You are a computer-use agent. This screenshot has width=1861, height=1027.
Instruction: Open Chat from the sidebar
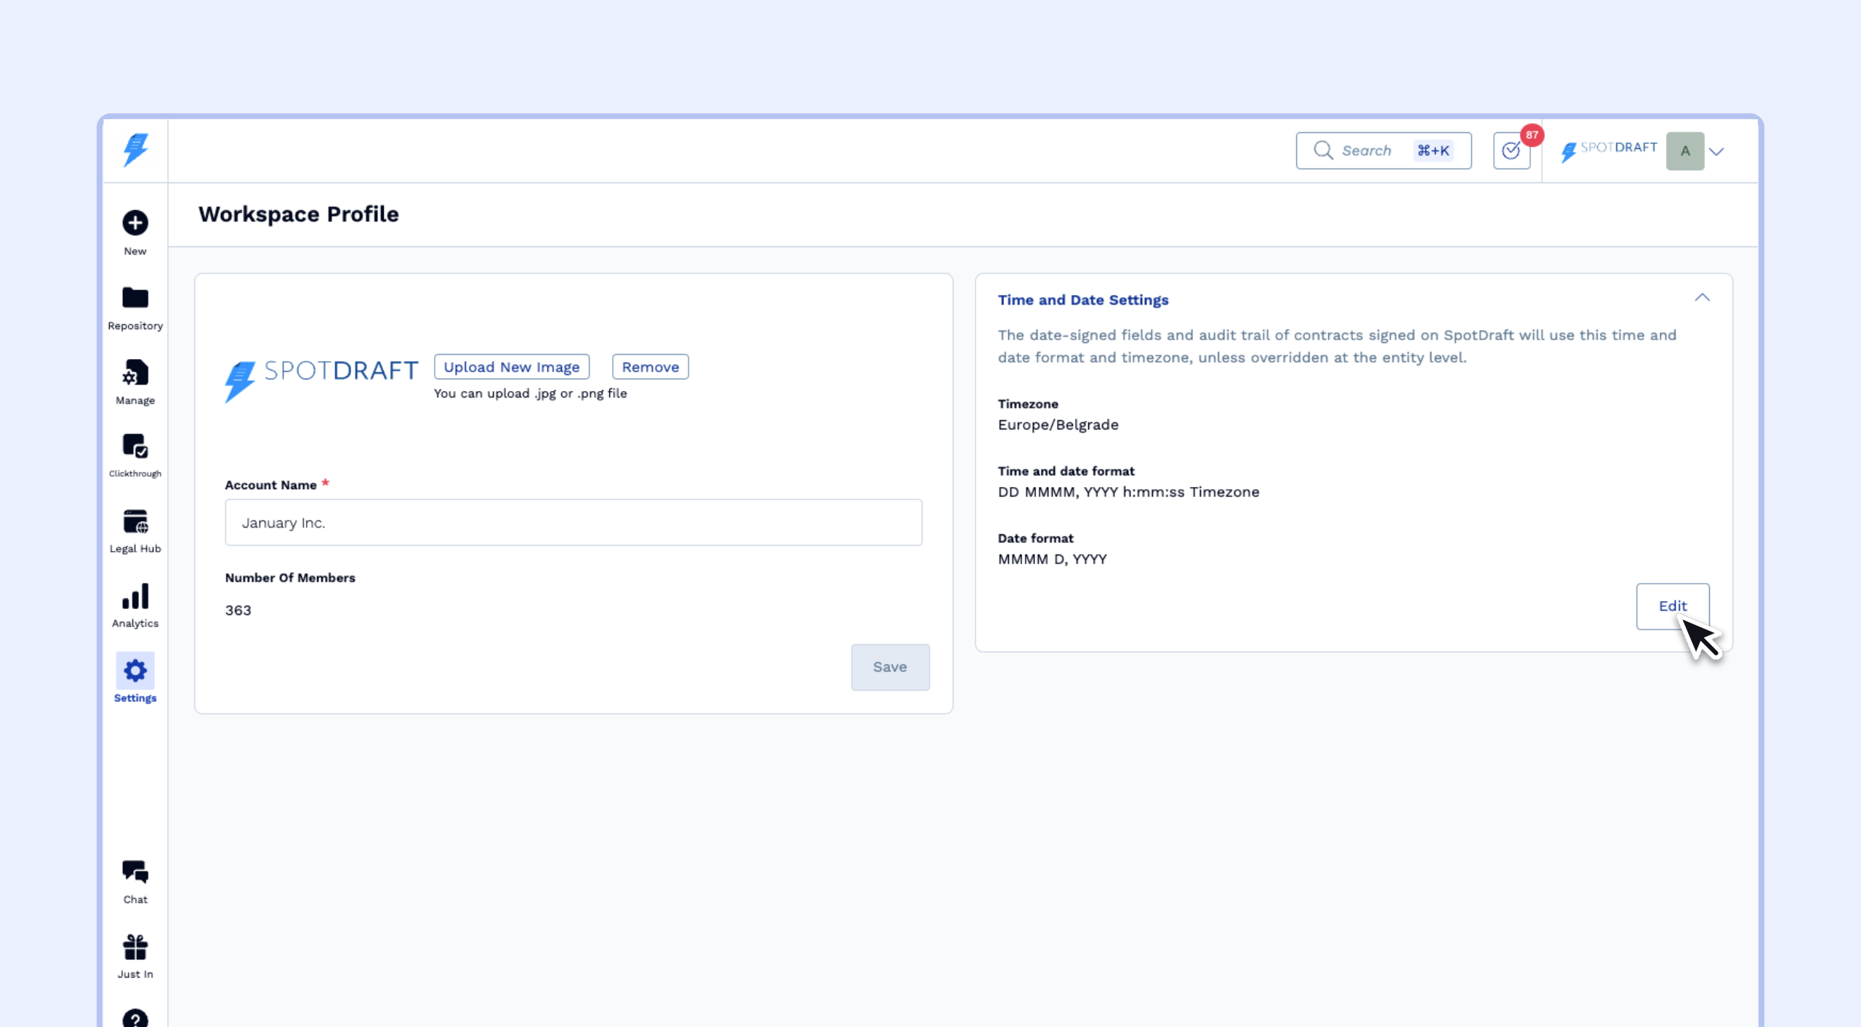pyautogui.click(x=135, y=871)
